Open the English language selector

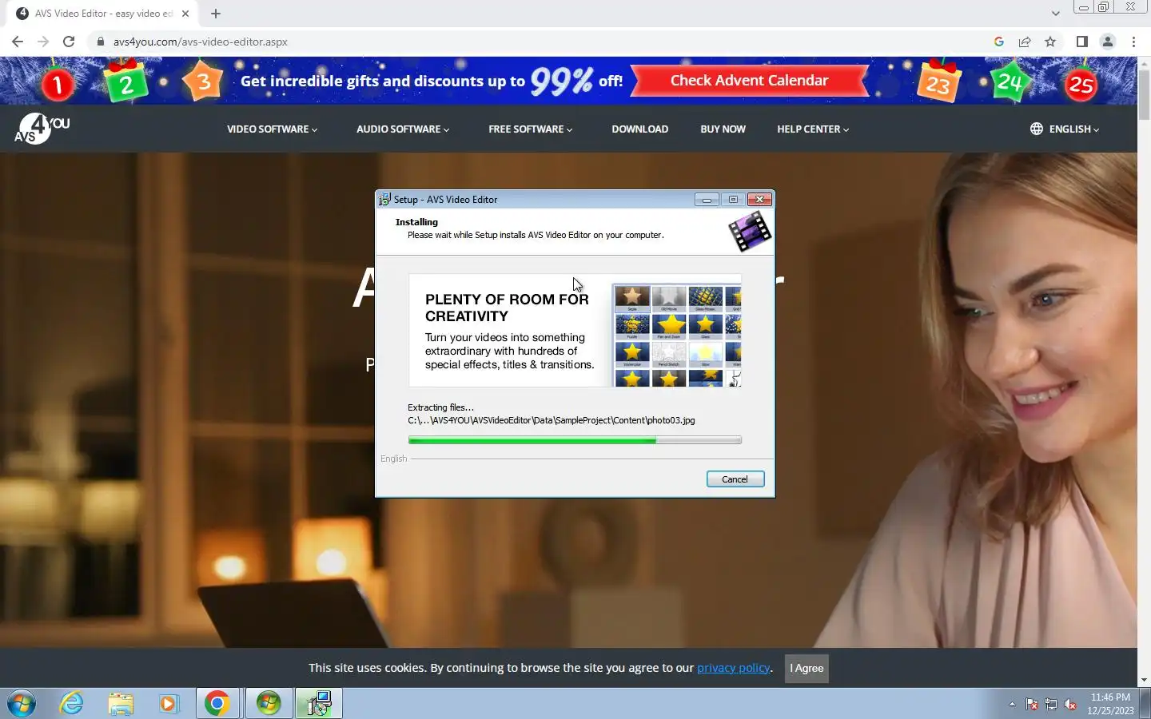1065,129
